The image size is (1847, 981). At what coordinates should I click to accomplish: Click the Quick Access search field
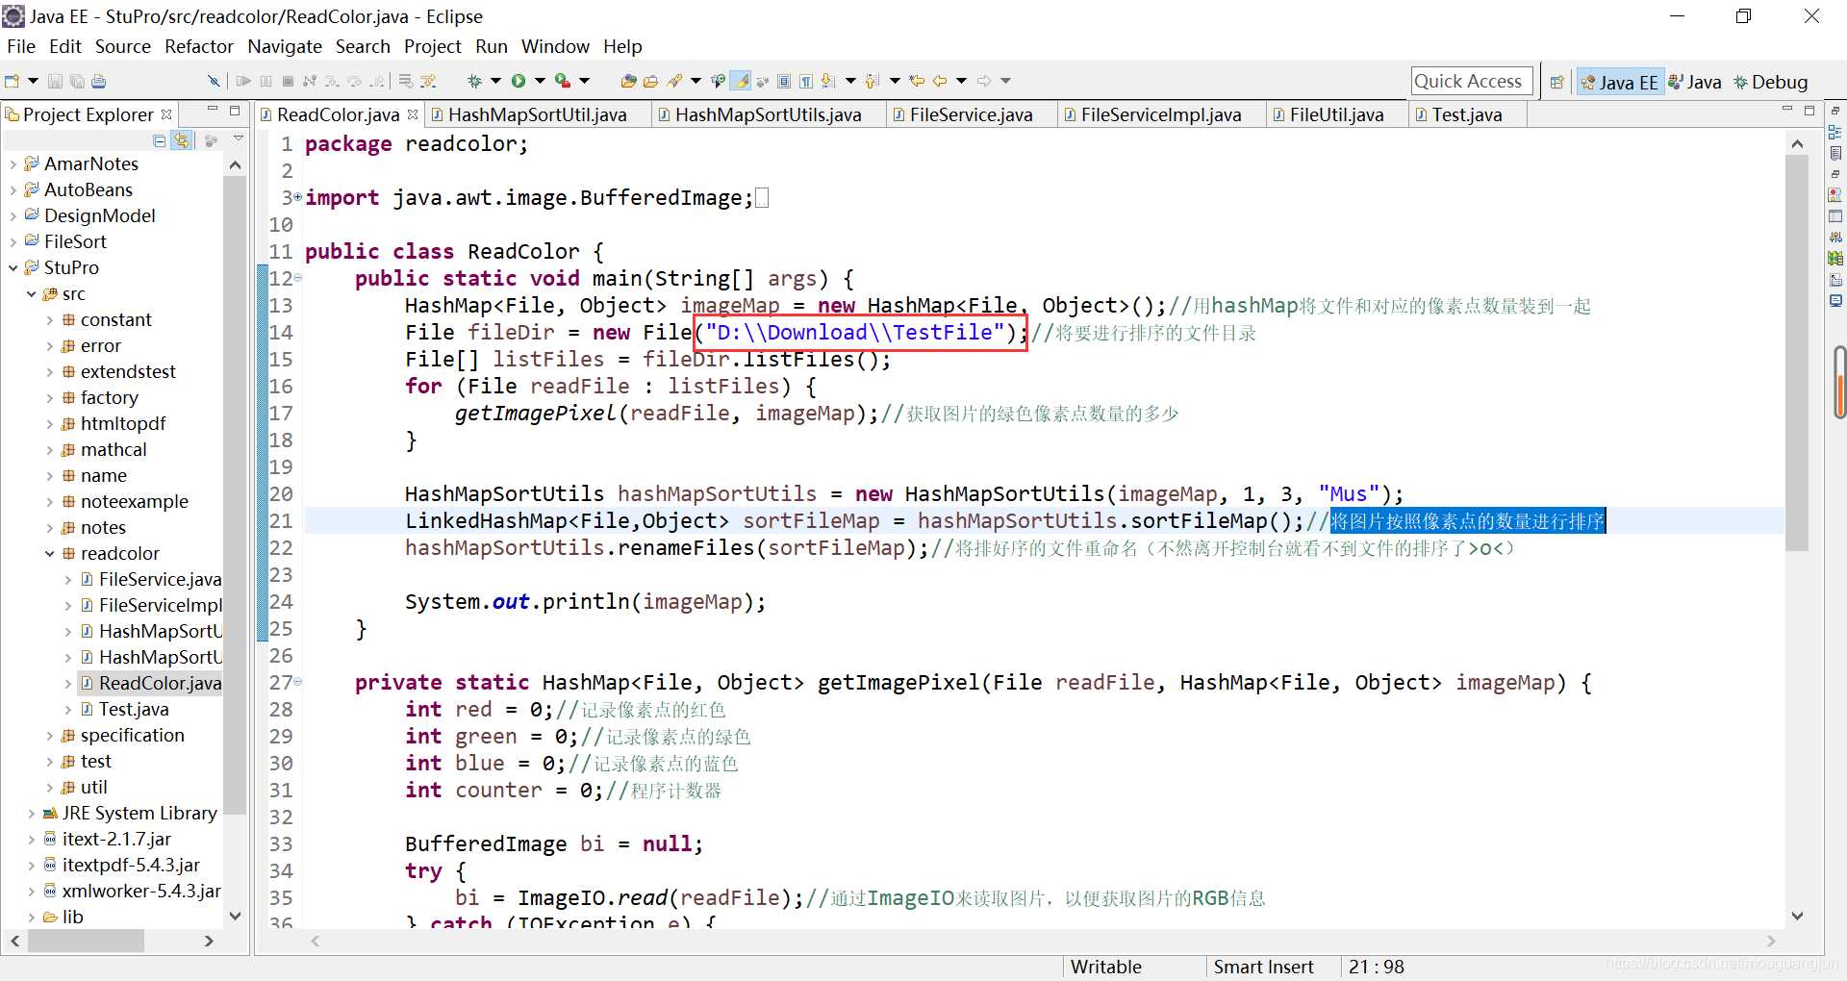coord(1470,82)
